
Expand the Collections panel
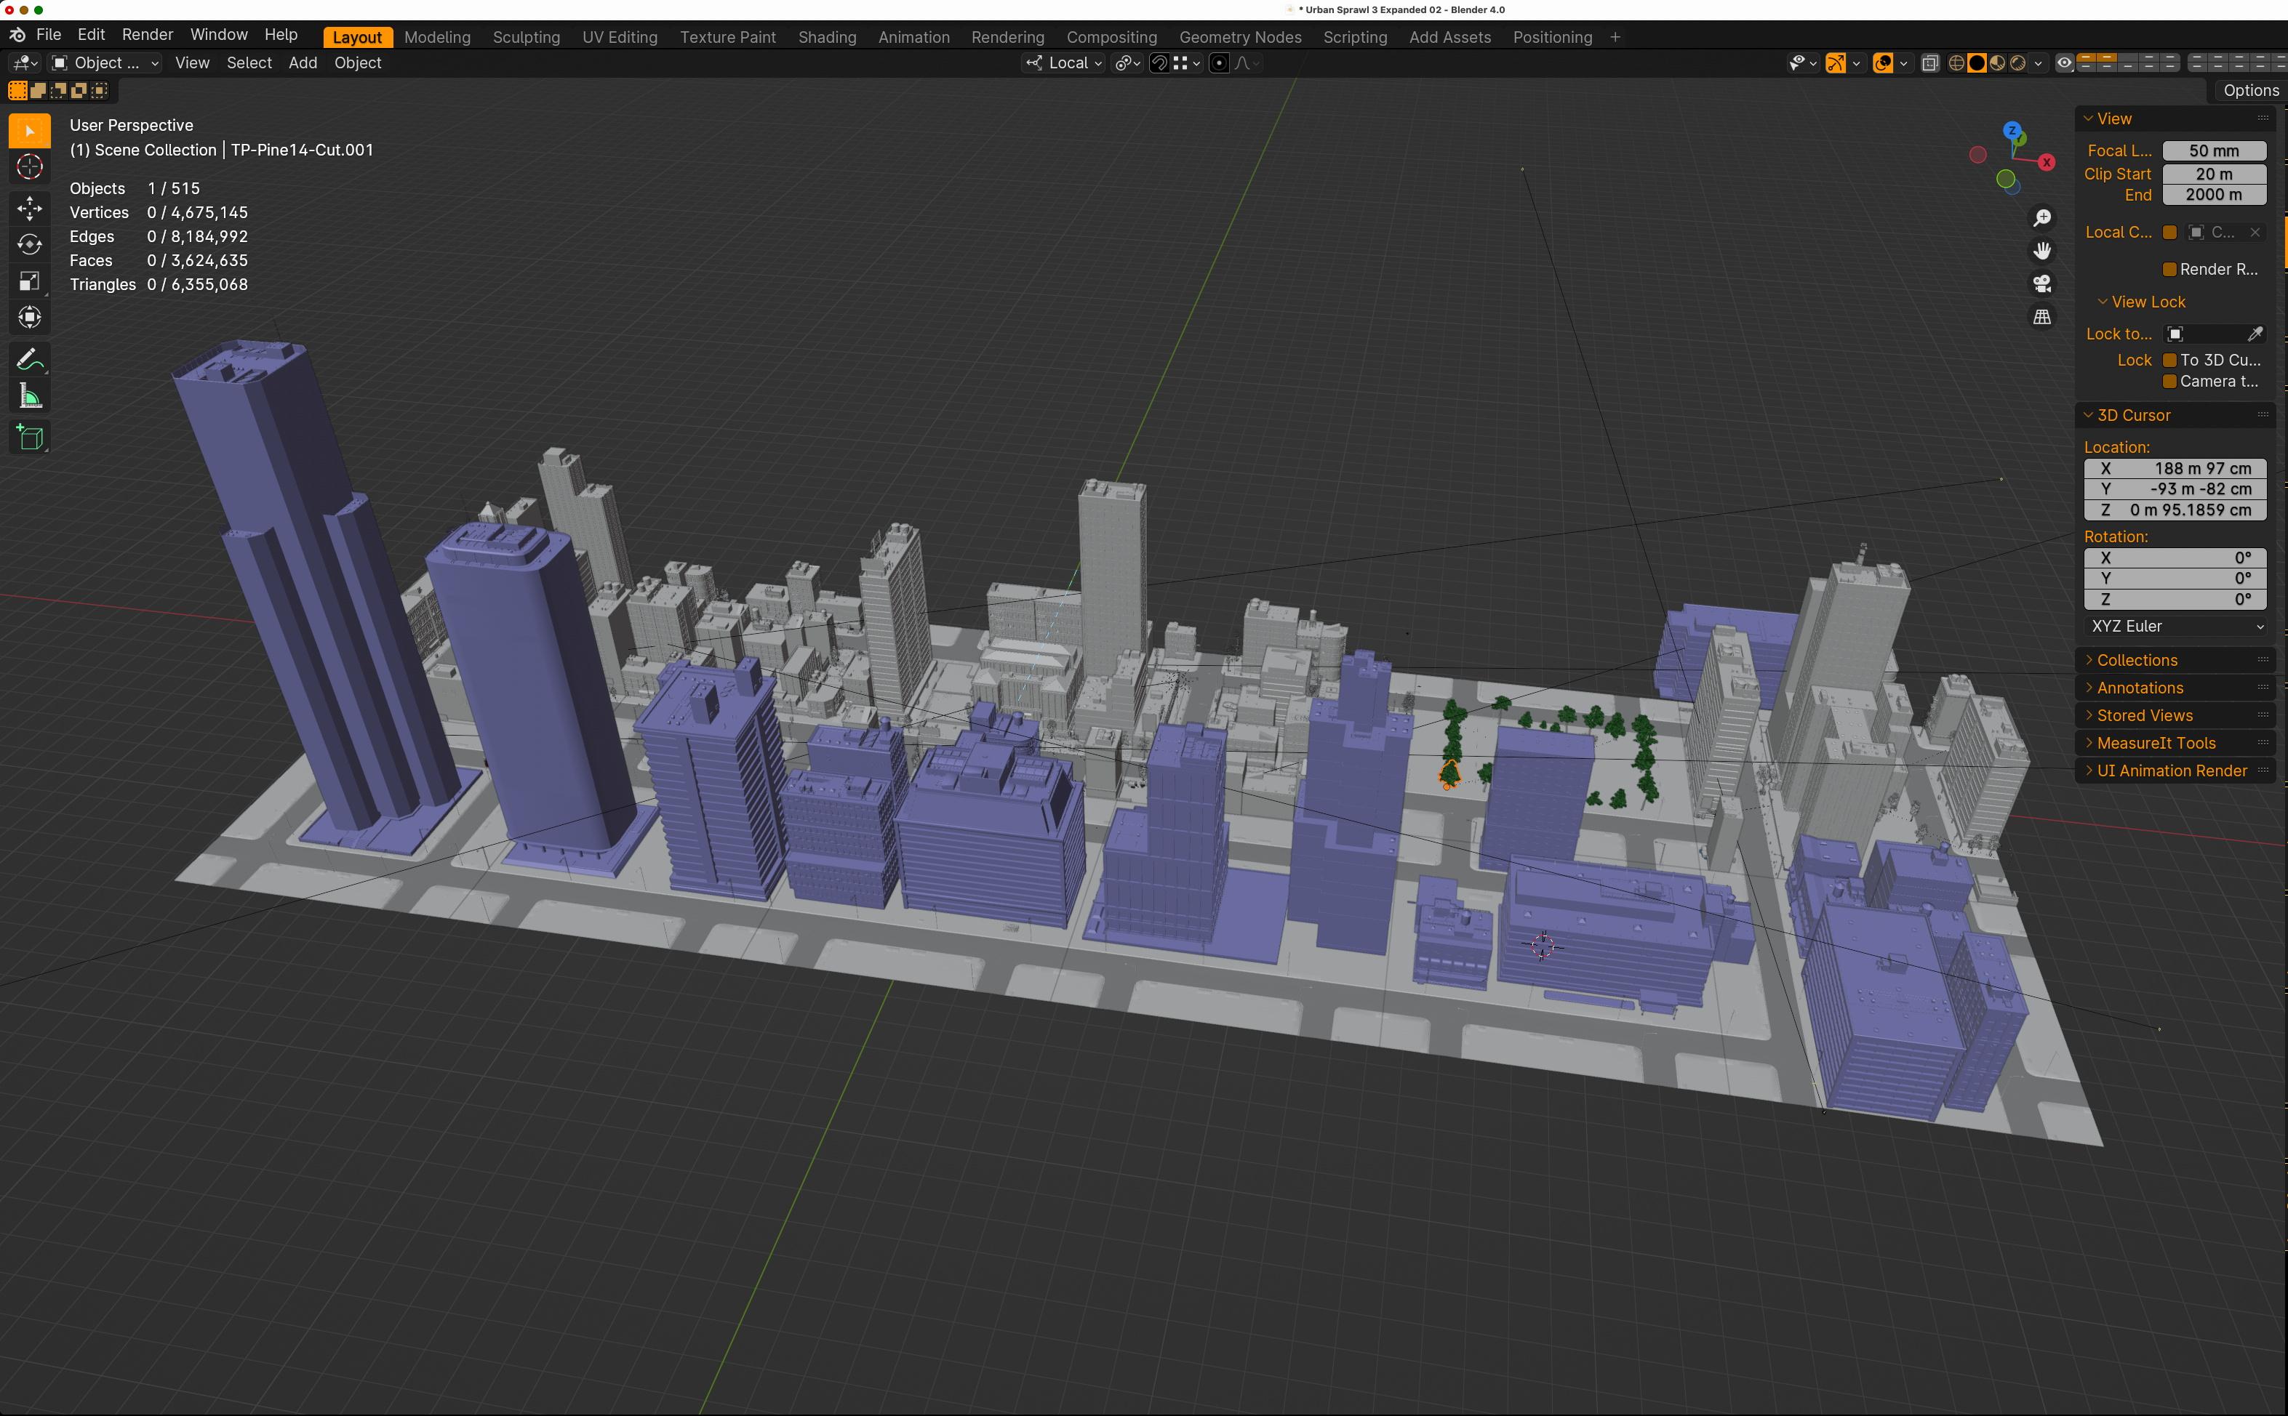click(x=2136, y=660)
